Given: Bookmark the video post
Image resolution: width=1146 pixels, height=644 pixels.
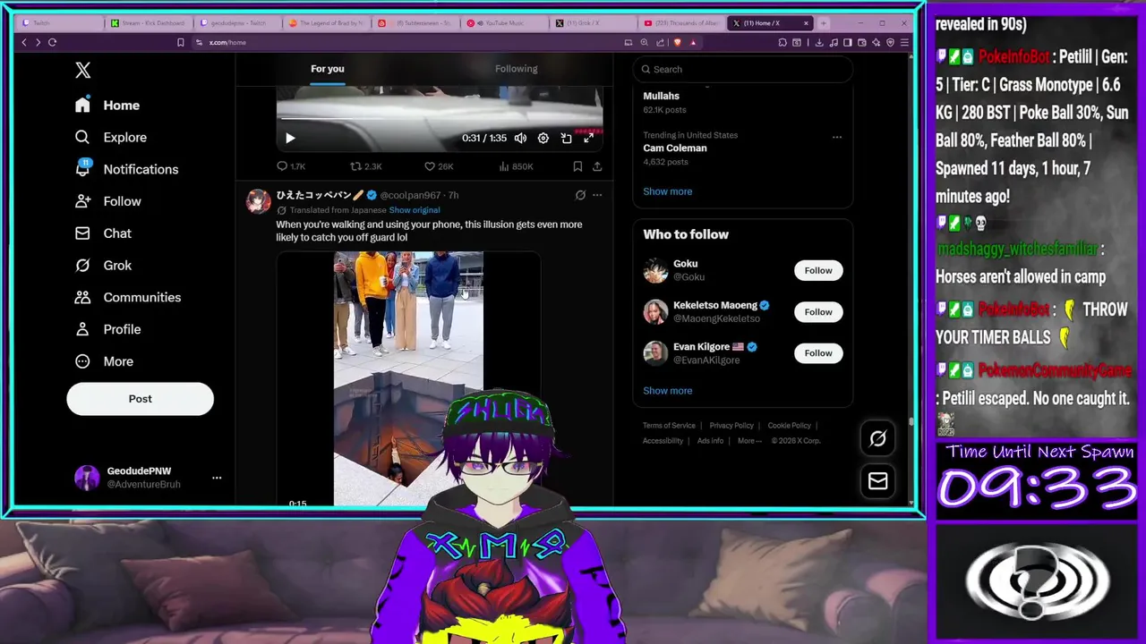Looking at the screenshot, I should click(577, 166).
